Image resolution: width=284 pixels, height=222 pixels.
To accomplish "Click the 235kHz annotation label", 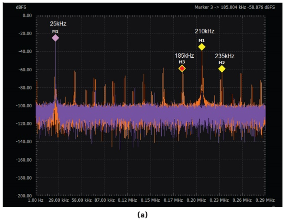I will pos(225,56).
